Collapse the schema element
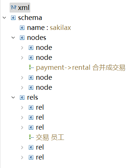Screen dimensions: 140x168 (4, 18)
